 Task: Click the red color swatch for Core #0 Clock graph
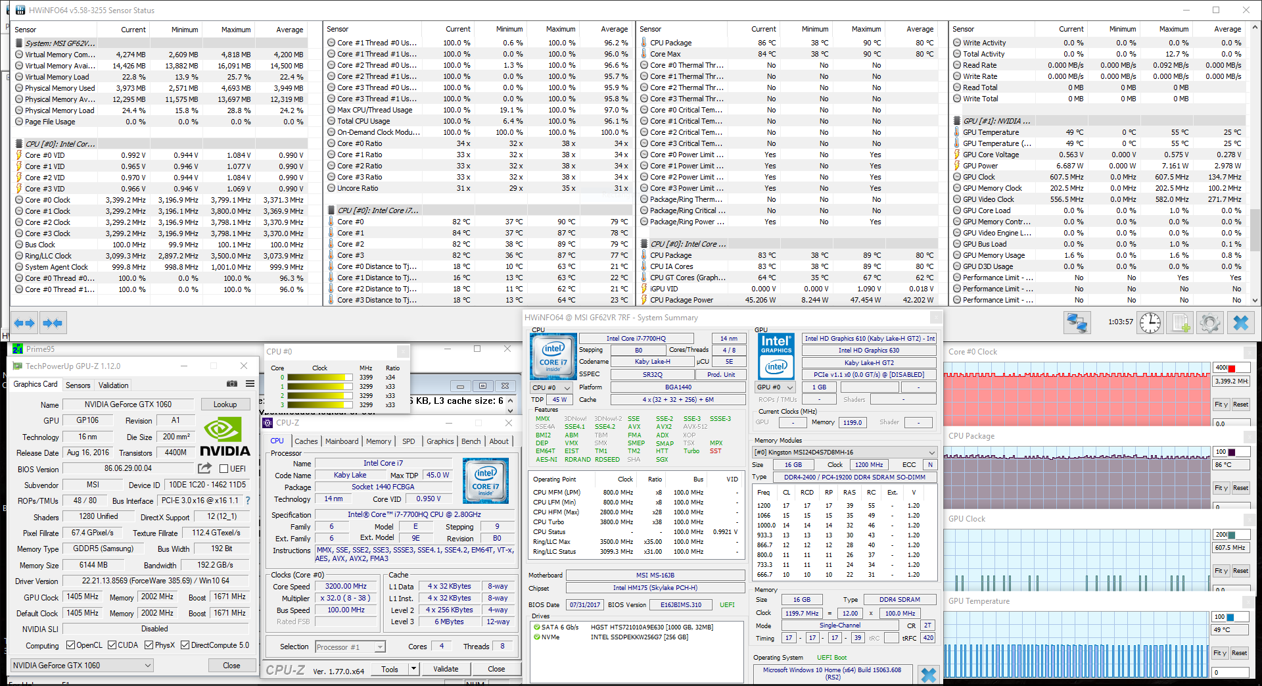pos(1231,368)
